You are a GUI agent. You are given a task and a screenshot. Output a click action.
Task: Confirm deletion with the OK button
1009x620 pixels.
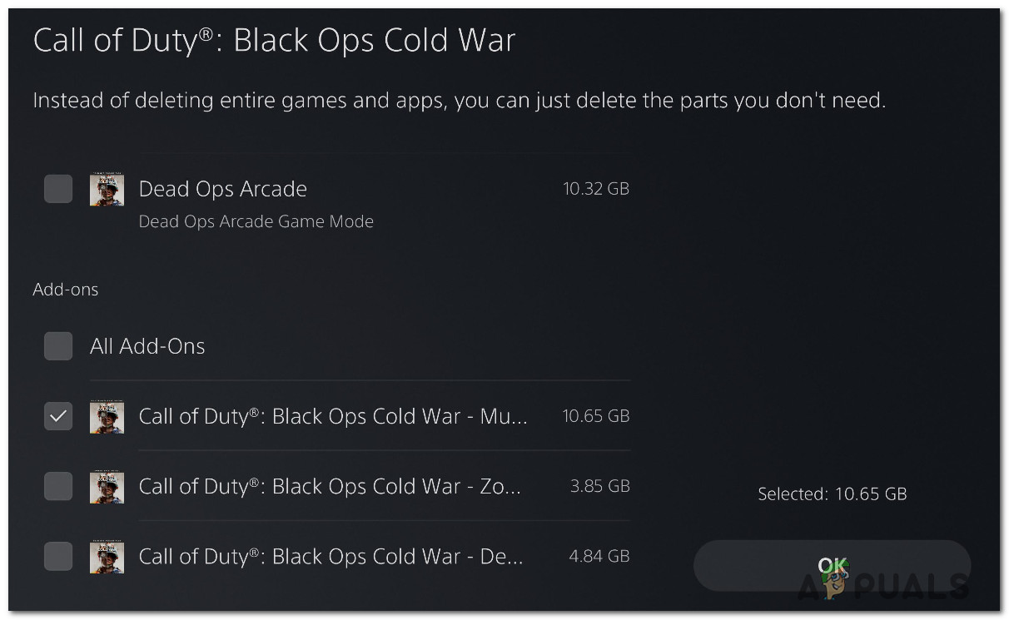point(832,568)
